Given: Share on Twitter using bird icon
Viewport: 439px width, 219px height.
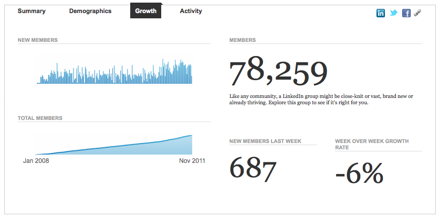Looking at the screenshot, I should 393,13.
